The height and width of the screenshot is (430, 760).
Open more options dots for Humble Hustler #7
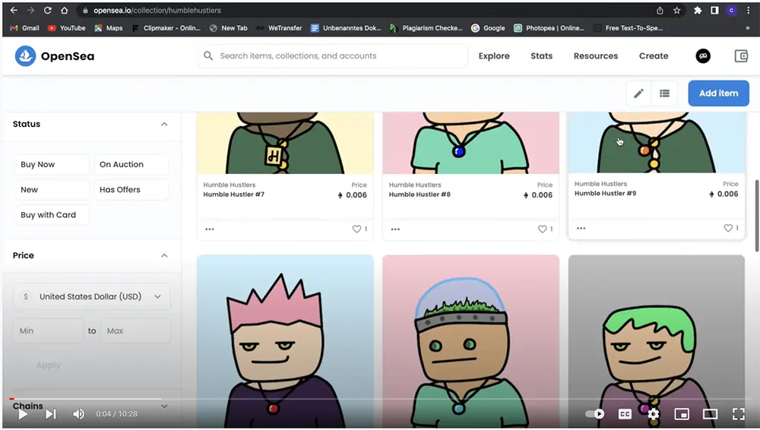point(210,229)
